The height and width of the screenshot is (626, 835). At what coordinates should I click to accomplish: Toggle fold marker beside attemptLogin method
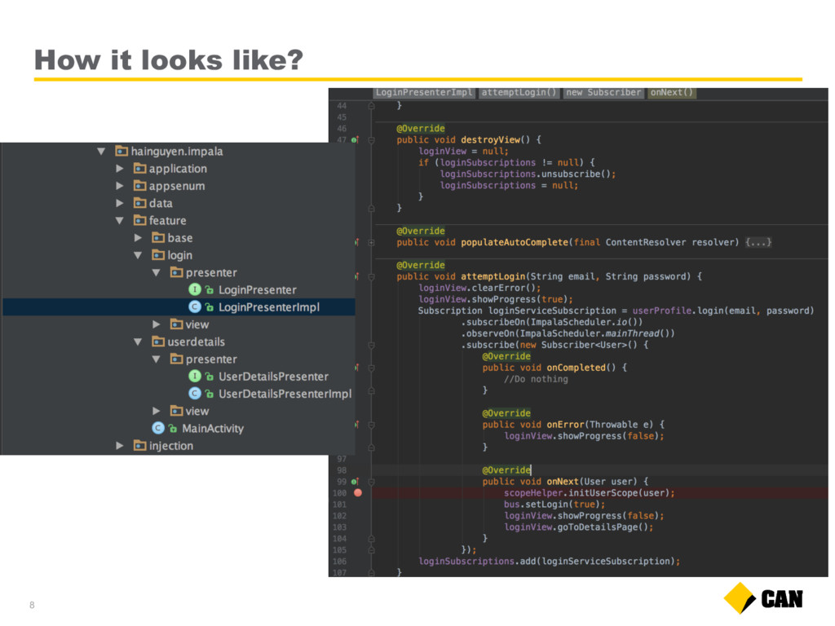tap(371, 277)
